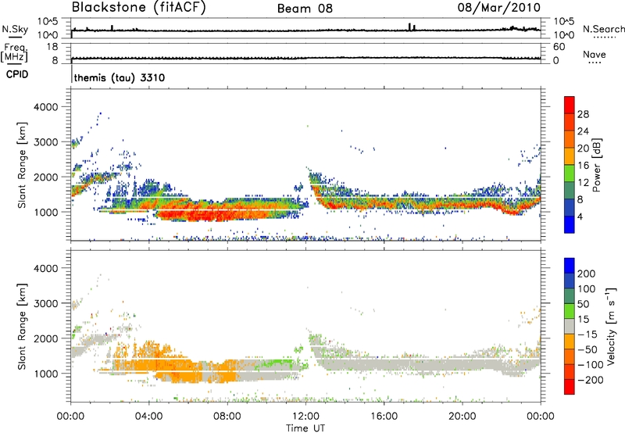This screenshot has height=433, width=625.
Task: Click the 'Slant Range [km]' label of power panel
Action: 22,165
